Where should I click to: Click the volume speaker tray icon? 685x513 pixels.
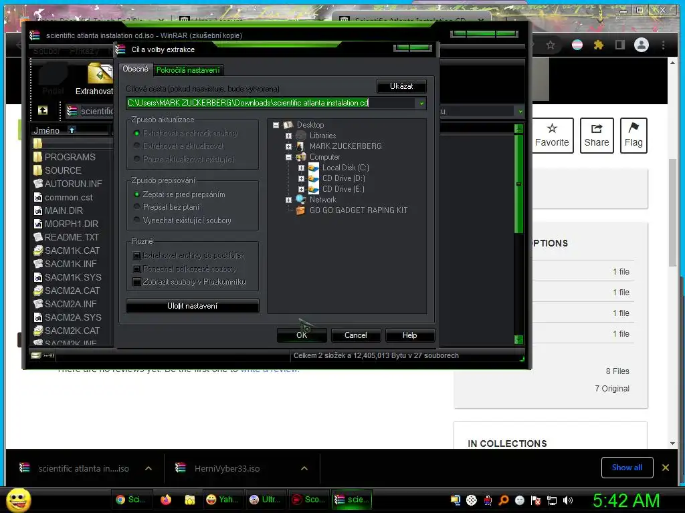(x=568, y=500)
